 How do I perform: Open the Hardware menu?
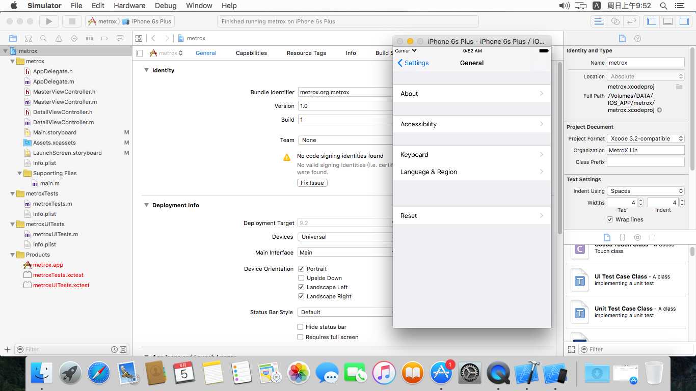(x=129, y=6)
